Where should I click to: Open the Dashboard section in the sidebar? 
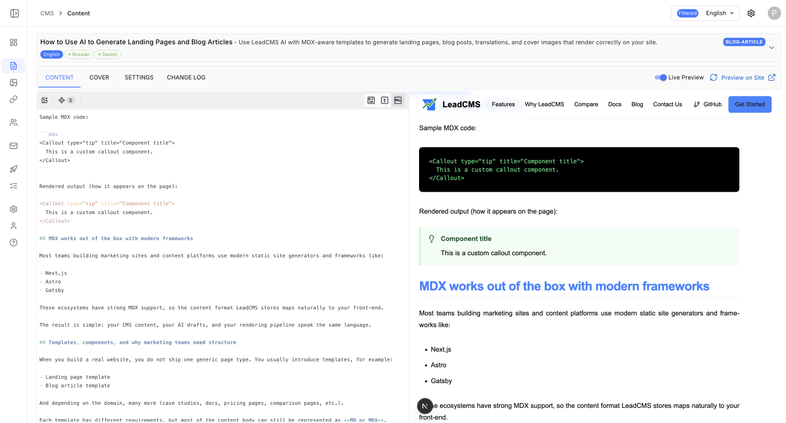[x=14, y=42]
